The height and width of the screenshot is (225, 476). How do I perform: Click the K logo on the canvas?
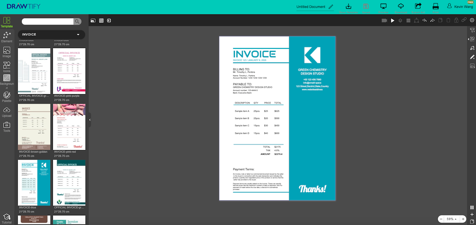point(312,55)
